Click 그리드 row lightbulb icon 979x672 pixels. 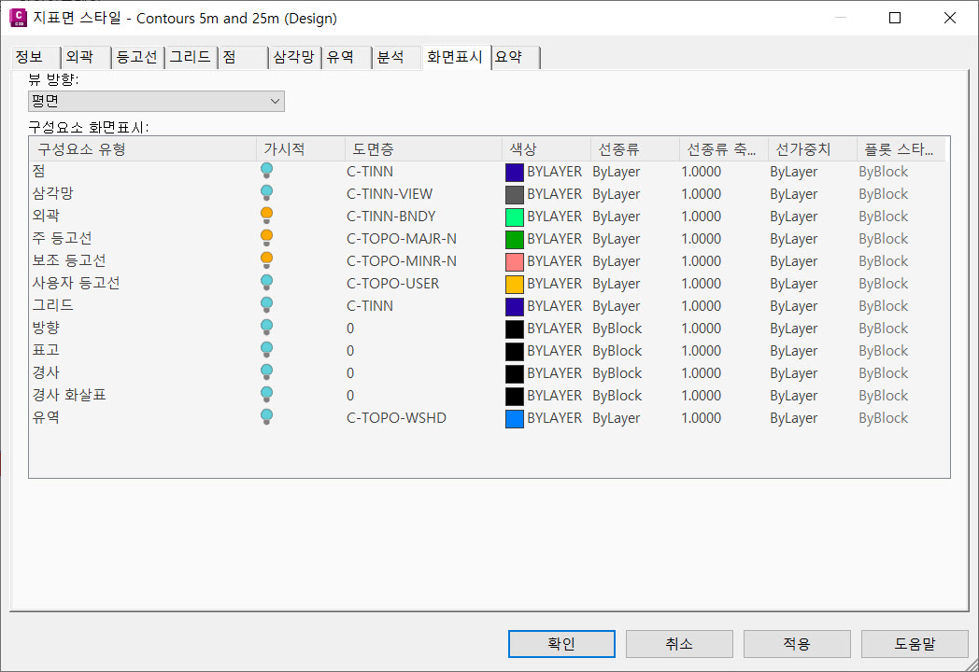[266, 305]
